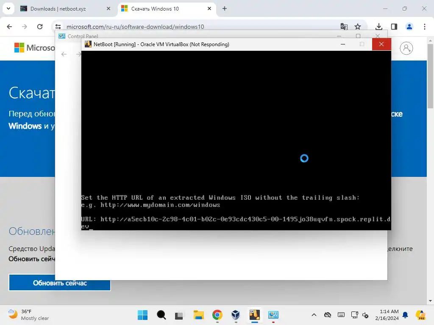434x325 pixels.
Task: Open network status tray icon
Action: (354, 315)
